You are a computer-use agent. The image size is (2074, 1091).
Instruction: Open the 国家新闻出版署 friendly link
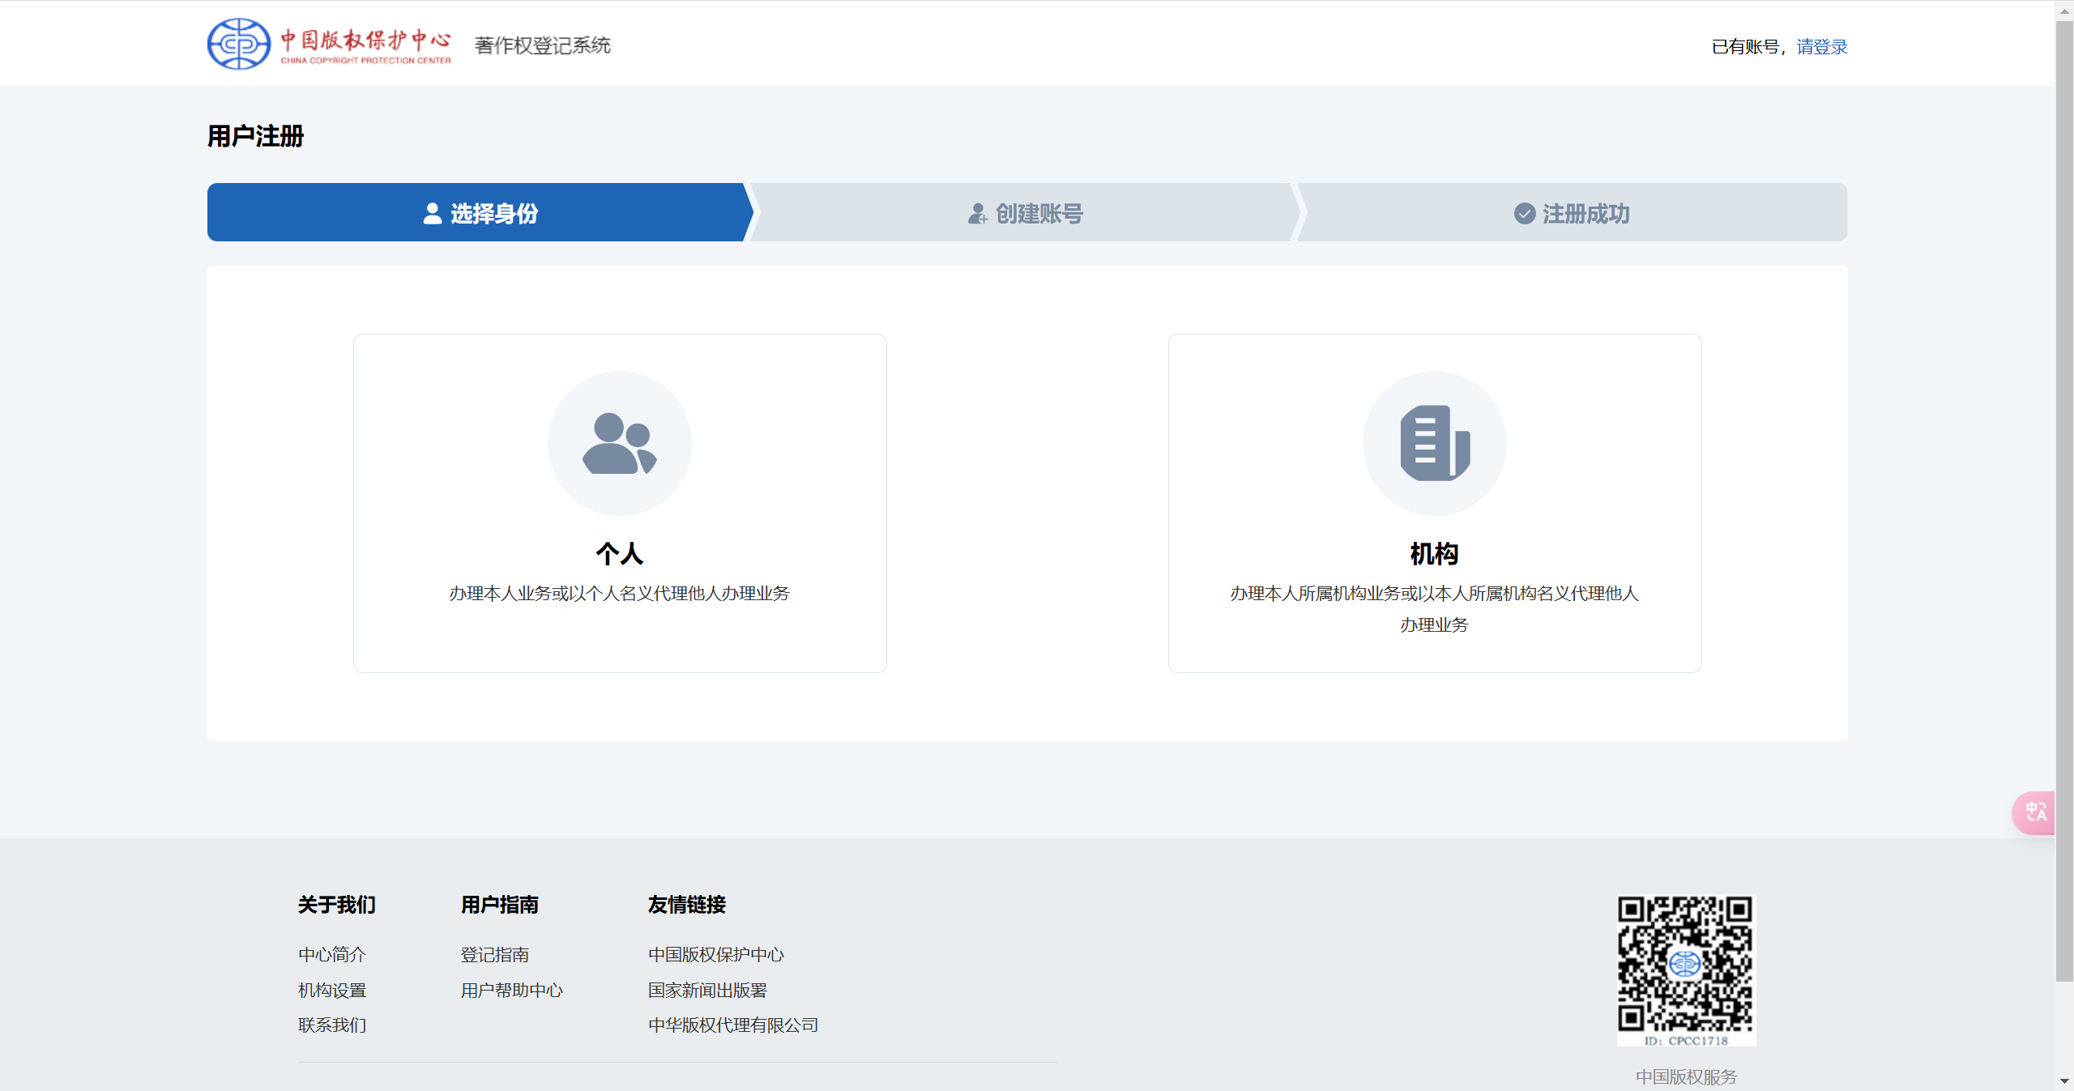pos(707,991)
